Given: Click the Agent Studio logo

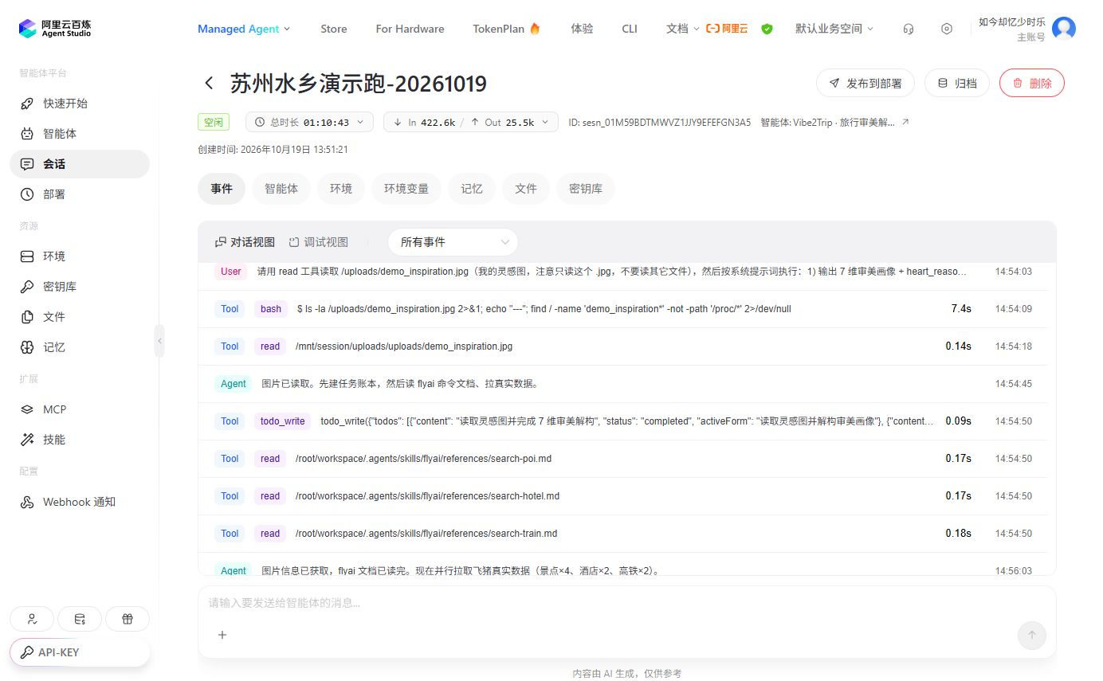Looking at the screenshot, I should click(x=54, y=29).
